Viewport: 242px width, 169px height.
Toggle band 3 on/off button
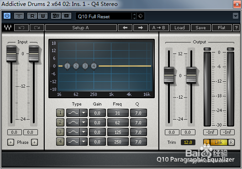point(60,132)
